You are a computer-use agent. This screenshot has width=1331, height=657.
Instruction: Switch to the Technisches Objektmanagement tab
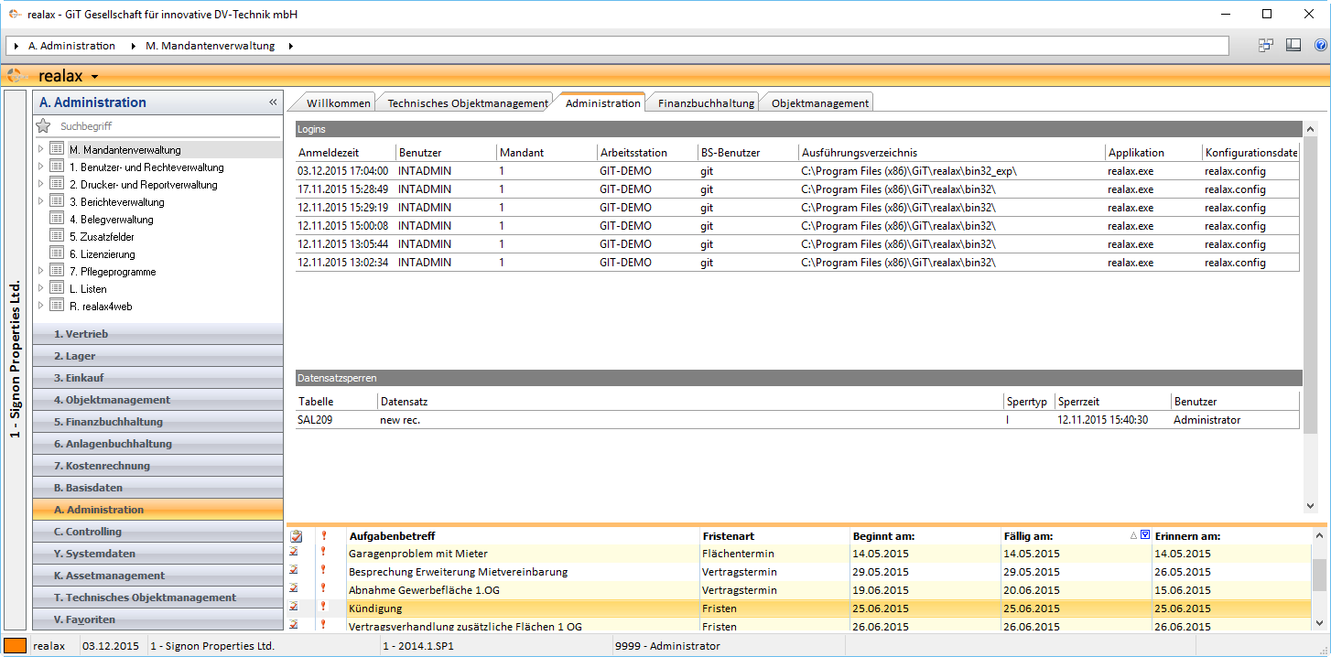467,103
